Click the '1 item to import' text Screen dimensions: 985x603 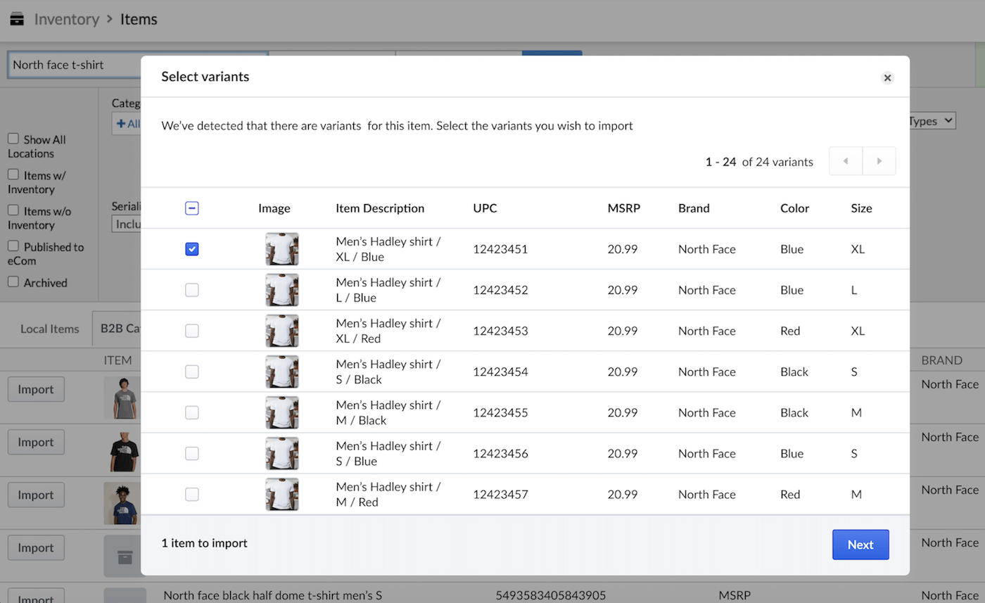point(204,543)
